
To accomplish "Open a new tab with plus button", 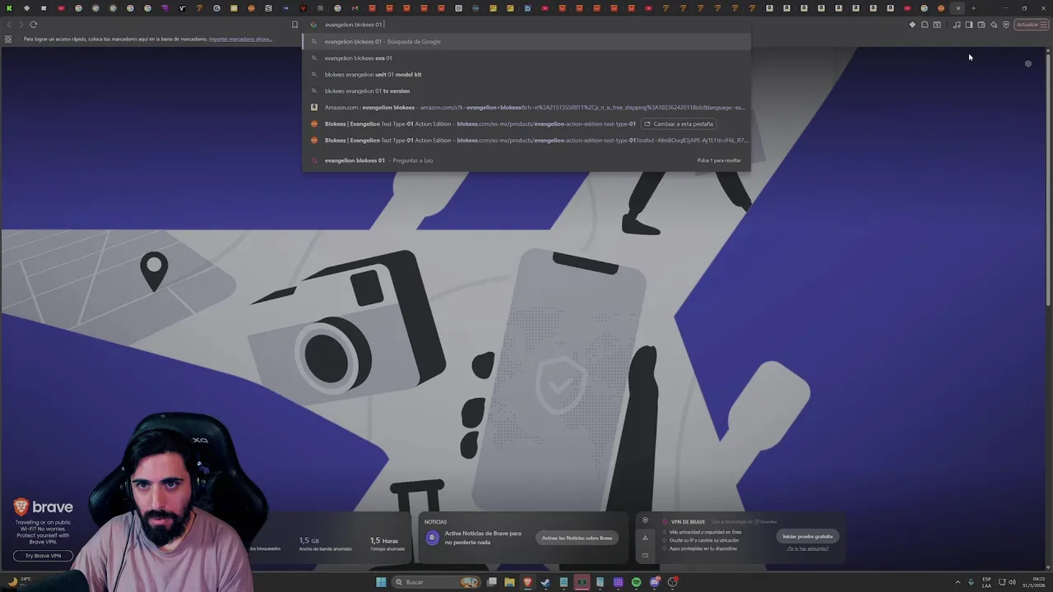I will (973, 8).
